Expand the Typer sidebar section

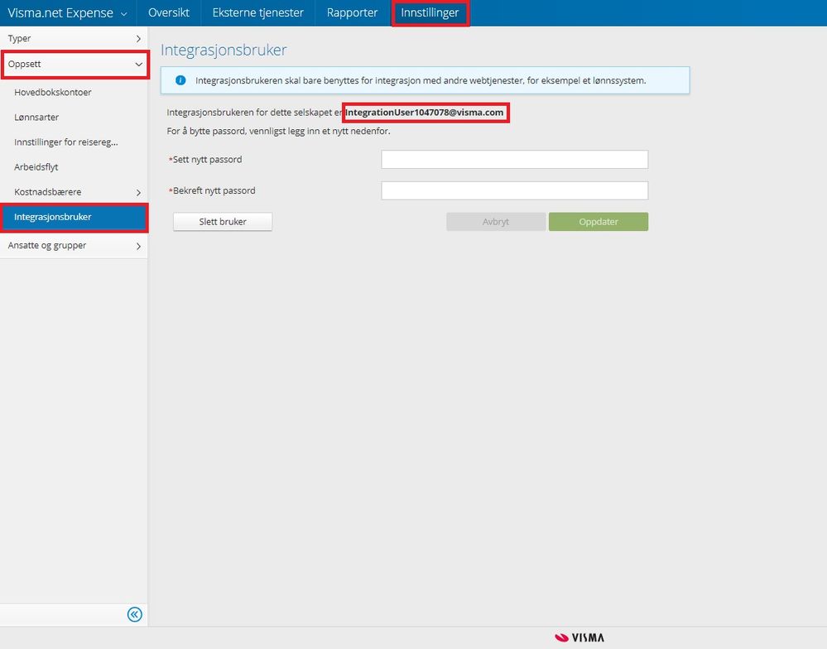point(74,38)
